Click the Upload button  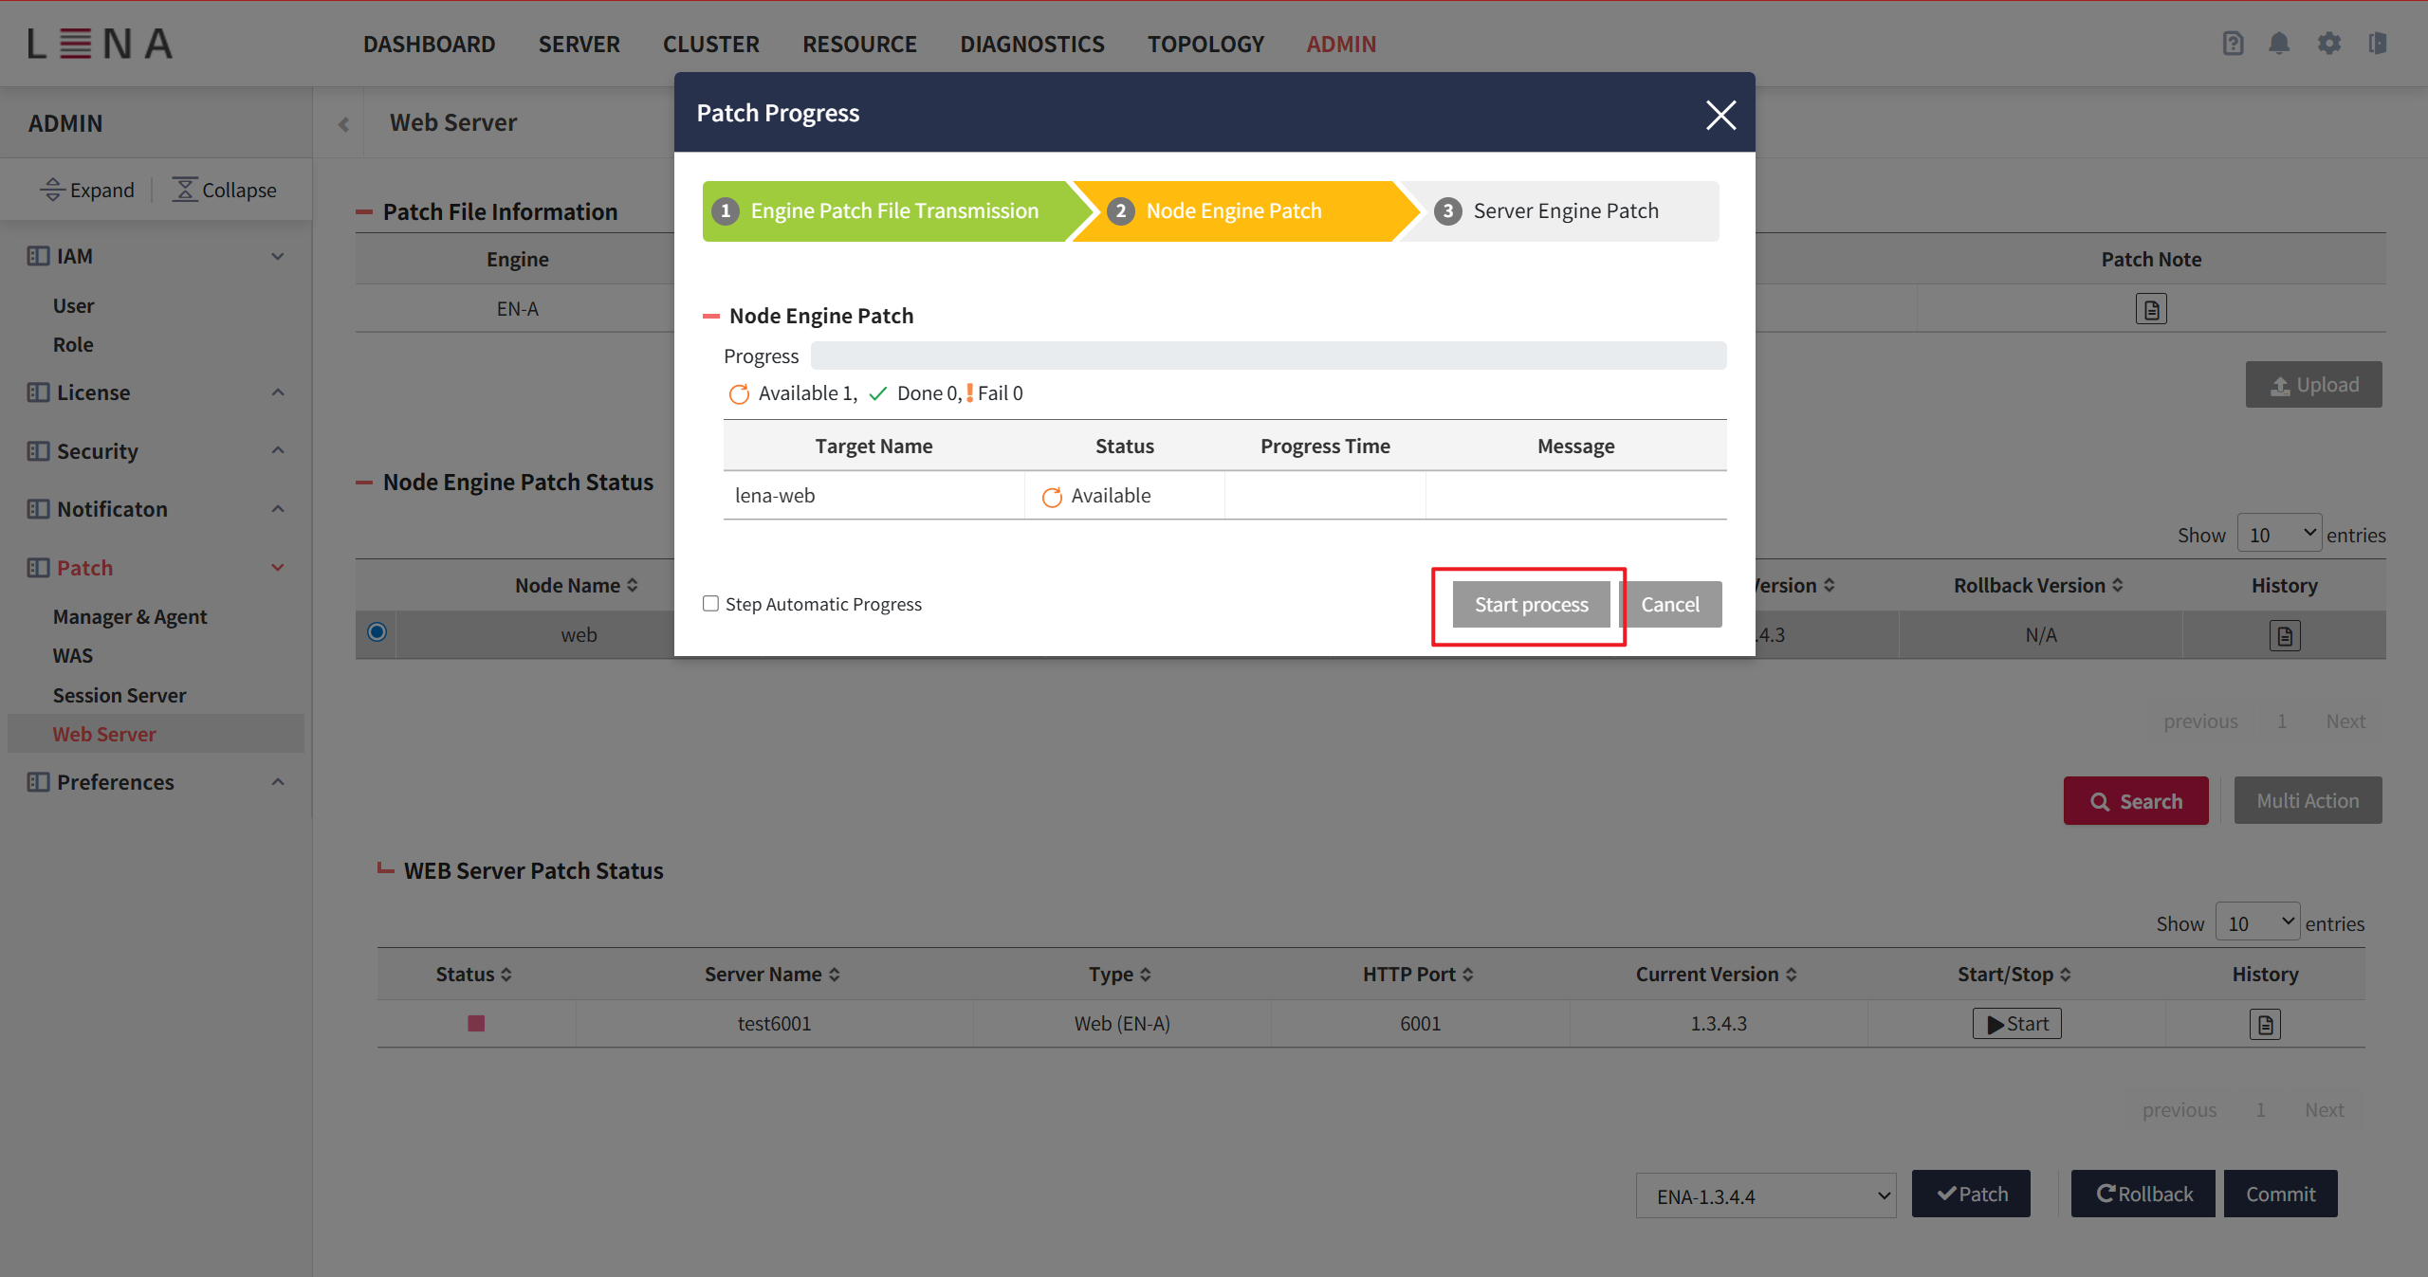click(x=2313, y=385)
